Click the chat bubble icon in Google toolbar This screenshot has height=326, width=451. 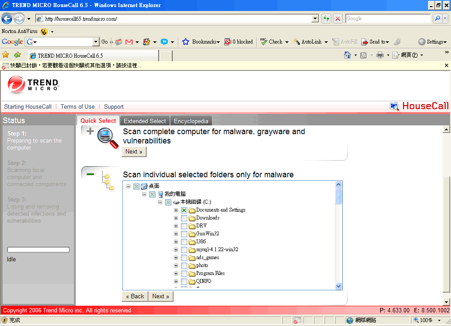click(164, 42)
